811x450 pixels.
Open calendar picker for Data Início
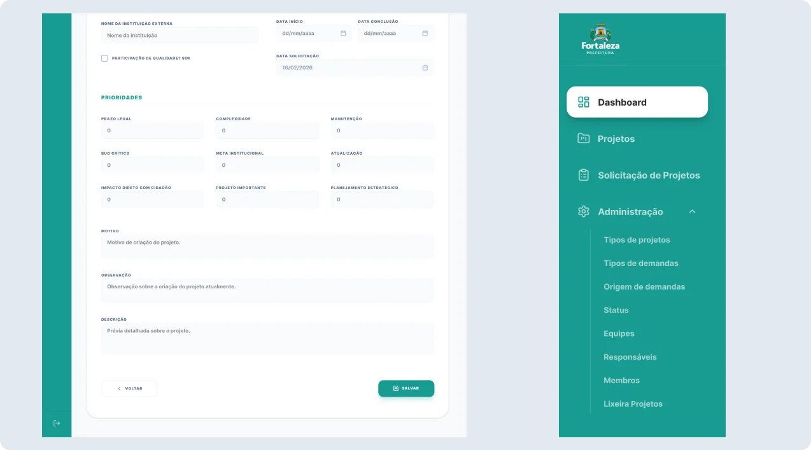343,33
